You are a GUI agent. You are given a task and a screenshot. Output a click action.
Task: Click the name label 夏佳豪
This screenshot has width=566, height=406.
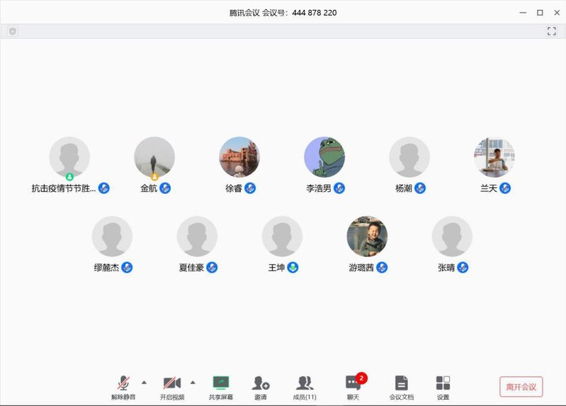click(x=191, y=268)
